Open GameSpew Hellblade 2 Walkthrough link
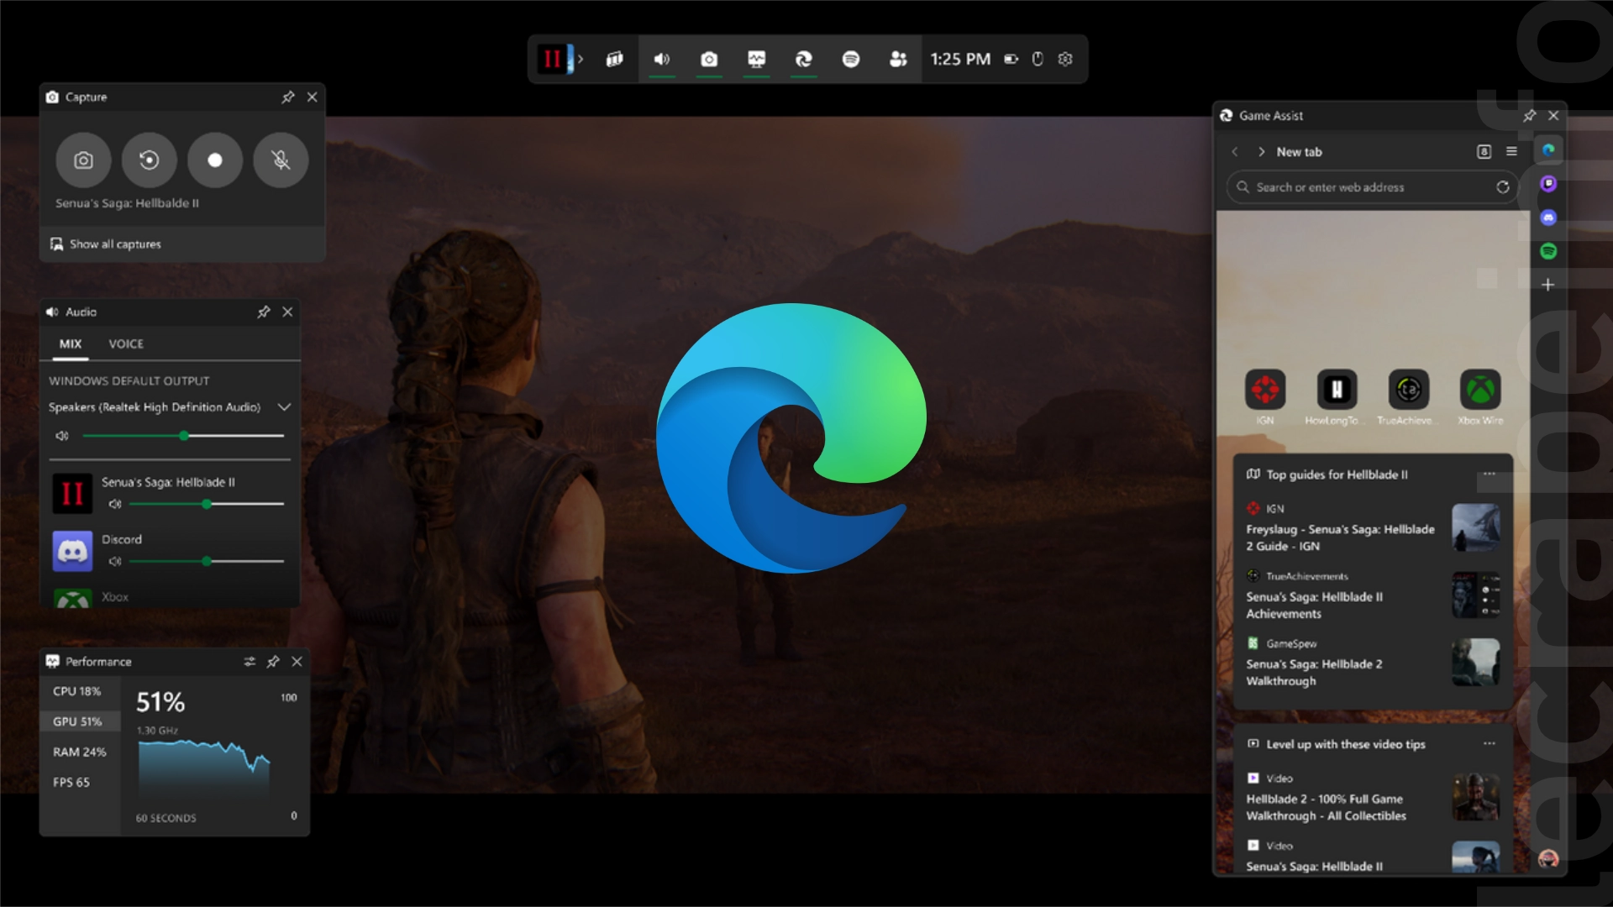This screenshot has height=907, width=1613. pyautogui.click(x=1314, y=673)
